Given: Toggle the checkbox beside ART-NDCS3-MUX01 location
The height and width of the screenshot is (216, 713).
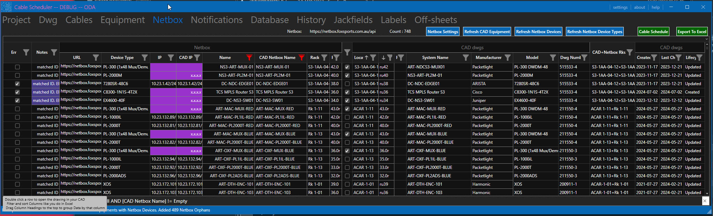Looking at the screenshot, I should click(x=347, y=67).
